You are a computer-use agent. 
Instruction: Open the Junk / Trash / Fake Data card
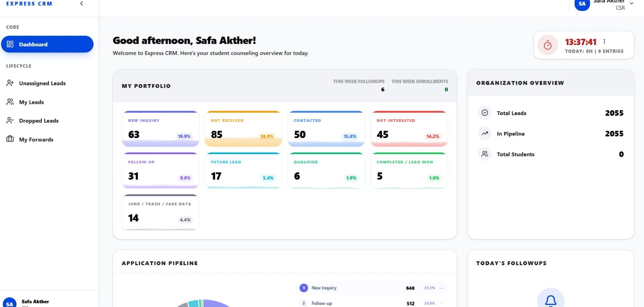coord(160,212)
